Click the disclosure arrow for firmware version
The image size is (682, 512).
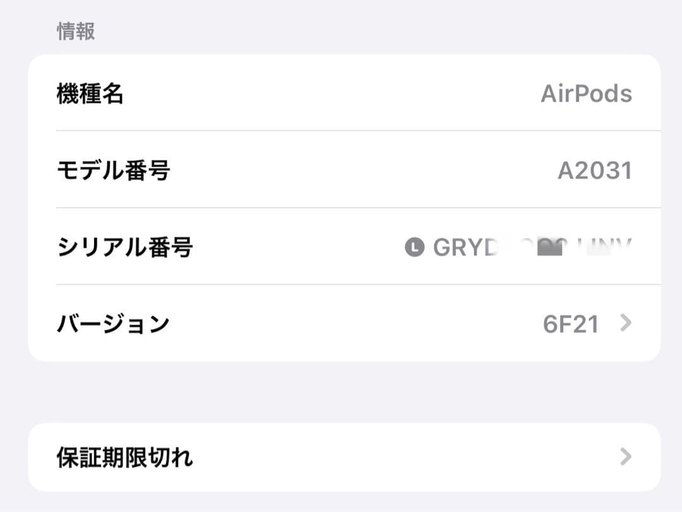pos(625,323)
